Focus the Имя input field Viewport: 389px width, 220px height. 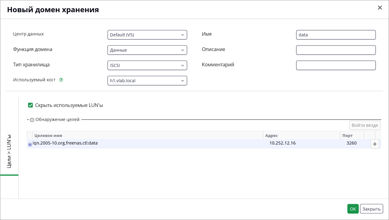click(336, 35)
